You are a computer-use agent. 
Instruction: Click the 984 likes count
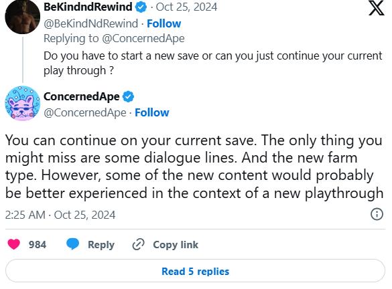click(x=38, y=245)
